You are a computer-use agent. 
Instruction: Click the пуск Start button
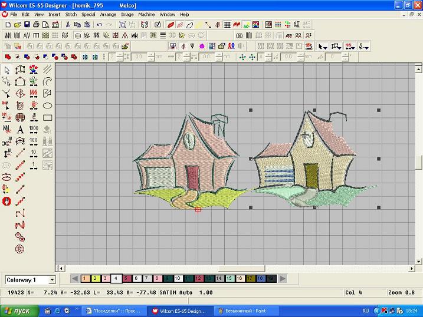coord(17,311)
